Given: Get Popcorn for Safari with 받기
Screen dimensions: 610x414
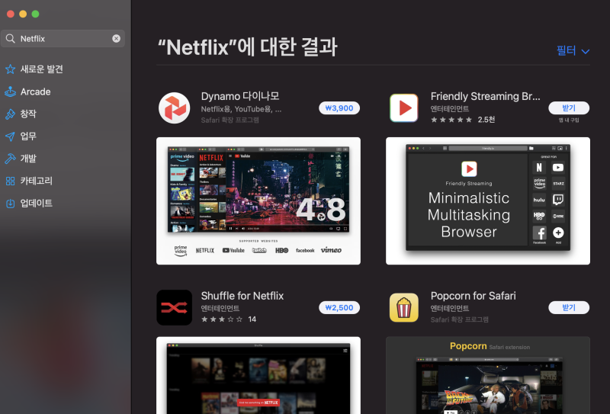Looking at the screenshot, I should point(569,307).
